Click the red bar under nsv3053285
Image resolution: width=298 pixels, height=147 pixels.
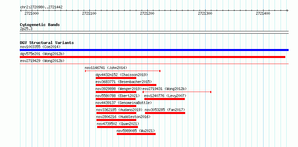click(165, 113)
